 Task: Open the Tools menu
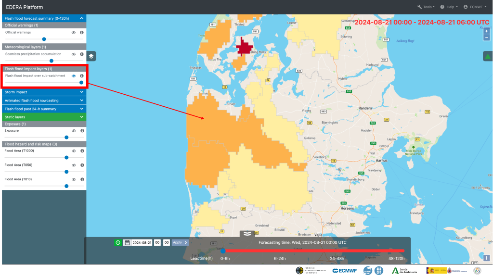coord(426,7)
